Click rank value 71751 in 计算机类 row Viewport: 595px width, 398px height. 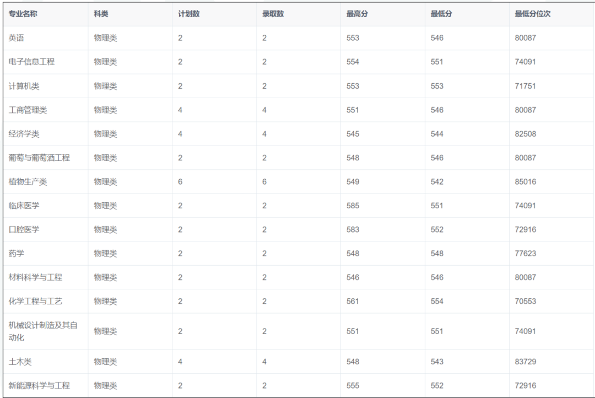525,86
